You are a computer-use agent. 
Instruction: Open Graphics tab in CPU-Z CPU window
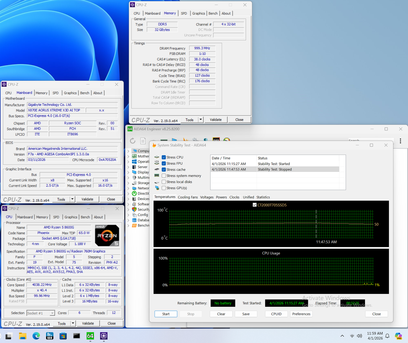[x=71, y=217]
